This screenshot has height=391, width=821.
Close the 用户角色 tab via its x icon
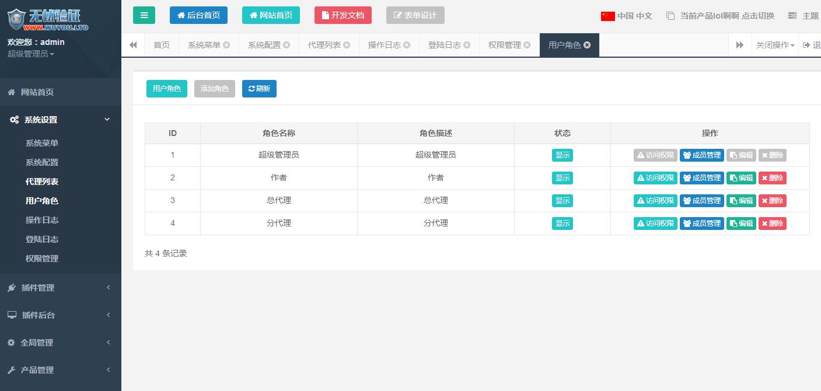[587, 45]
